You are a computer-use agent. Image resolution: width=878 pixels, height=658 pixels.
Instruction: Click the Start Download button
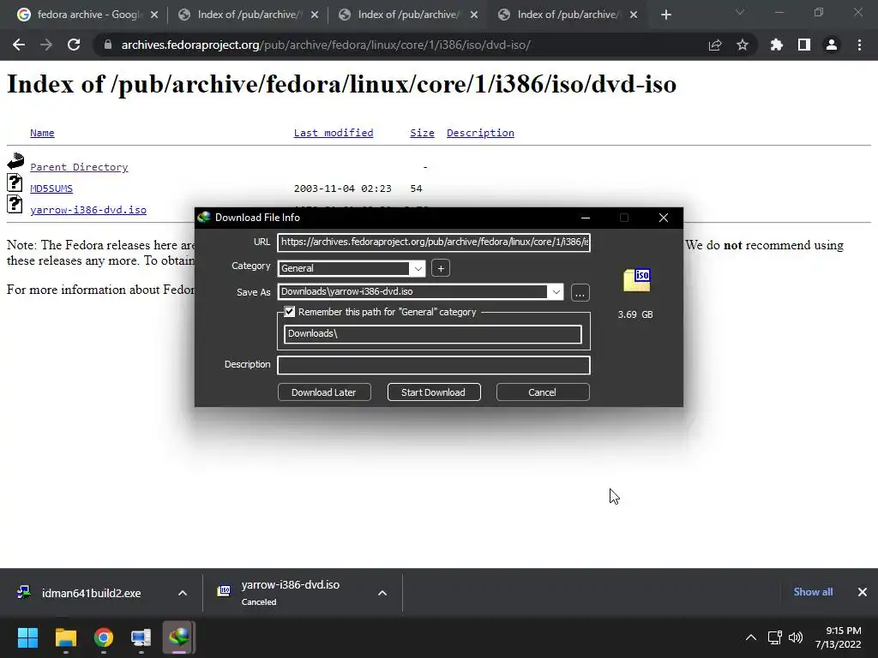point(433,392)
